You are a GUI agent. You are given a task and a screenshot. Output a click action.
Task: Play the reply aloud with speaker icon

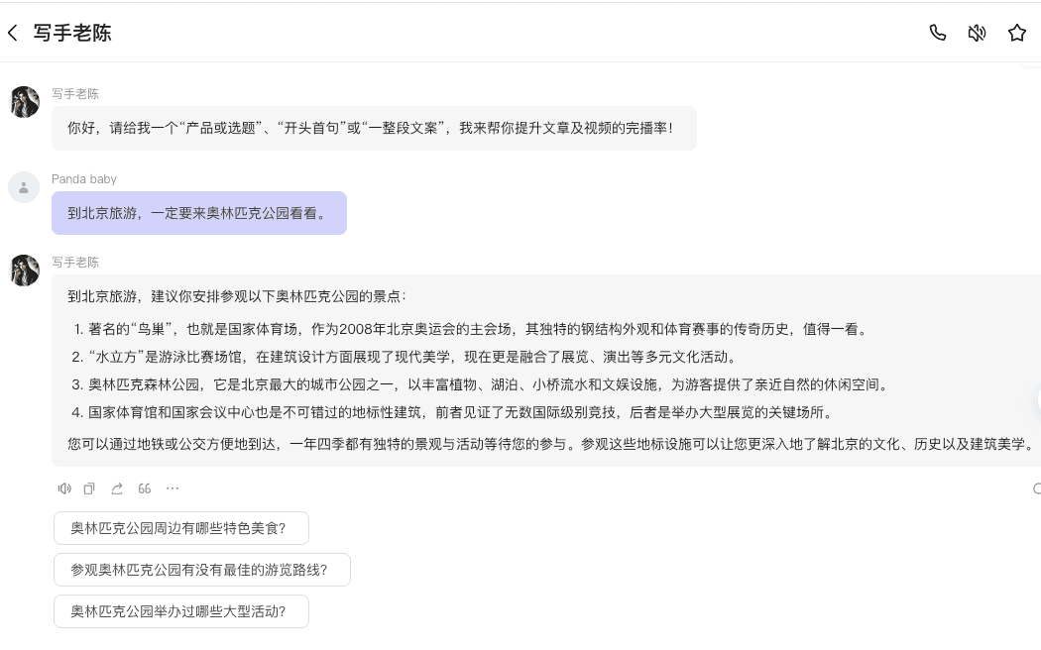pos(64,488)
